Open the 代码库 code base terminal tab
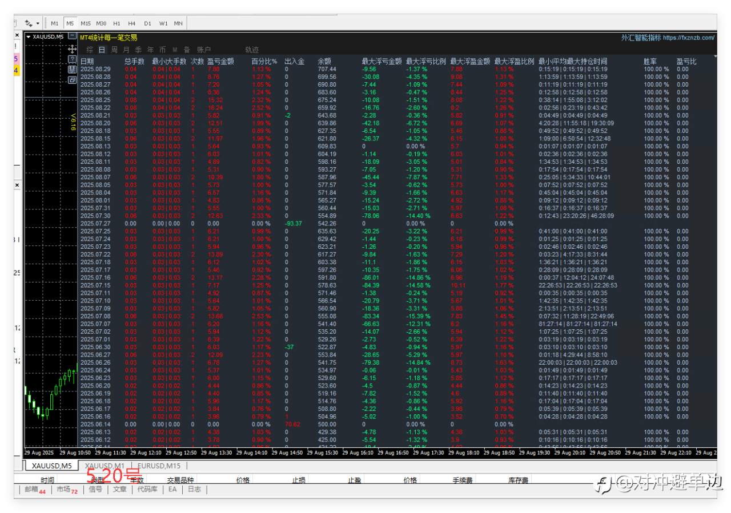This screenshot has width=731, height=513. coord(147,490)
